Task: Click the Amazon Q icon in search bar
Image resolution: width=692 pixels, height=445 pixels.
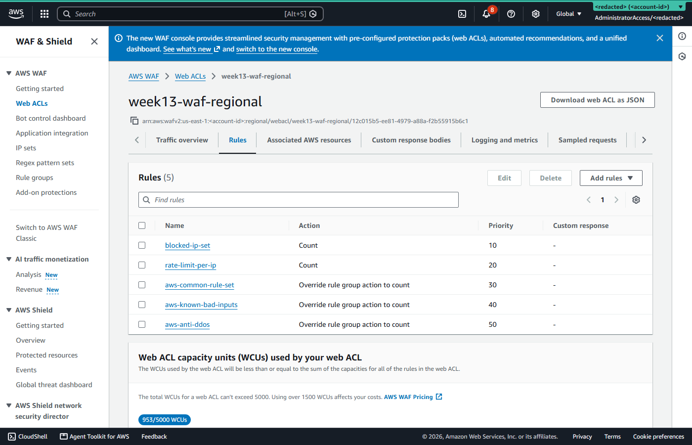Action: 313,14
